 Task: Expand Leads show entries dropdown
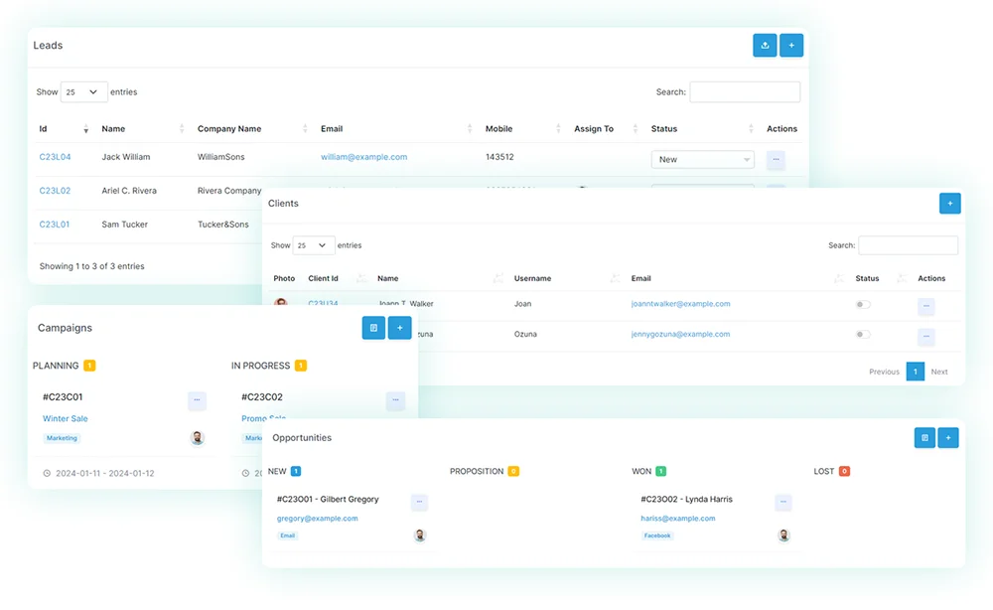pos(84,92)
